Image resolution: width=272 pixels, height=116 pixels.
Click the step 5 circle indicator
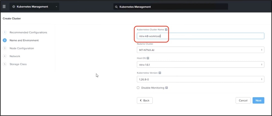pyautogui.click(x=5, y=64)
